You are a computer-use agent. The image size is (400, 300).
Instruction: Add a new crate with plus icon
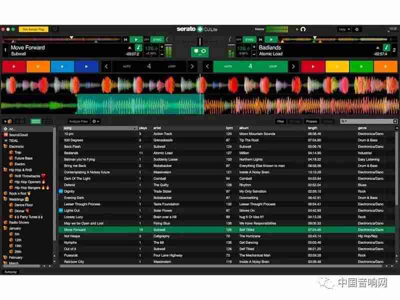[x=4, y=121]
